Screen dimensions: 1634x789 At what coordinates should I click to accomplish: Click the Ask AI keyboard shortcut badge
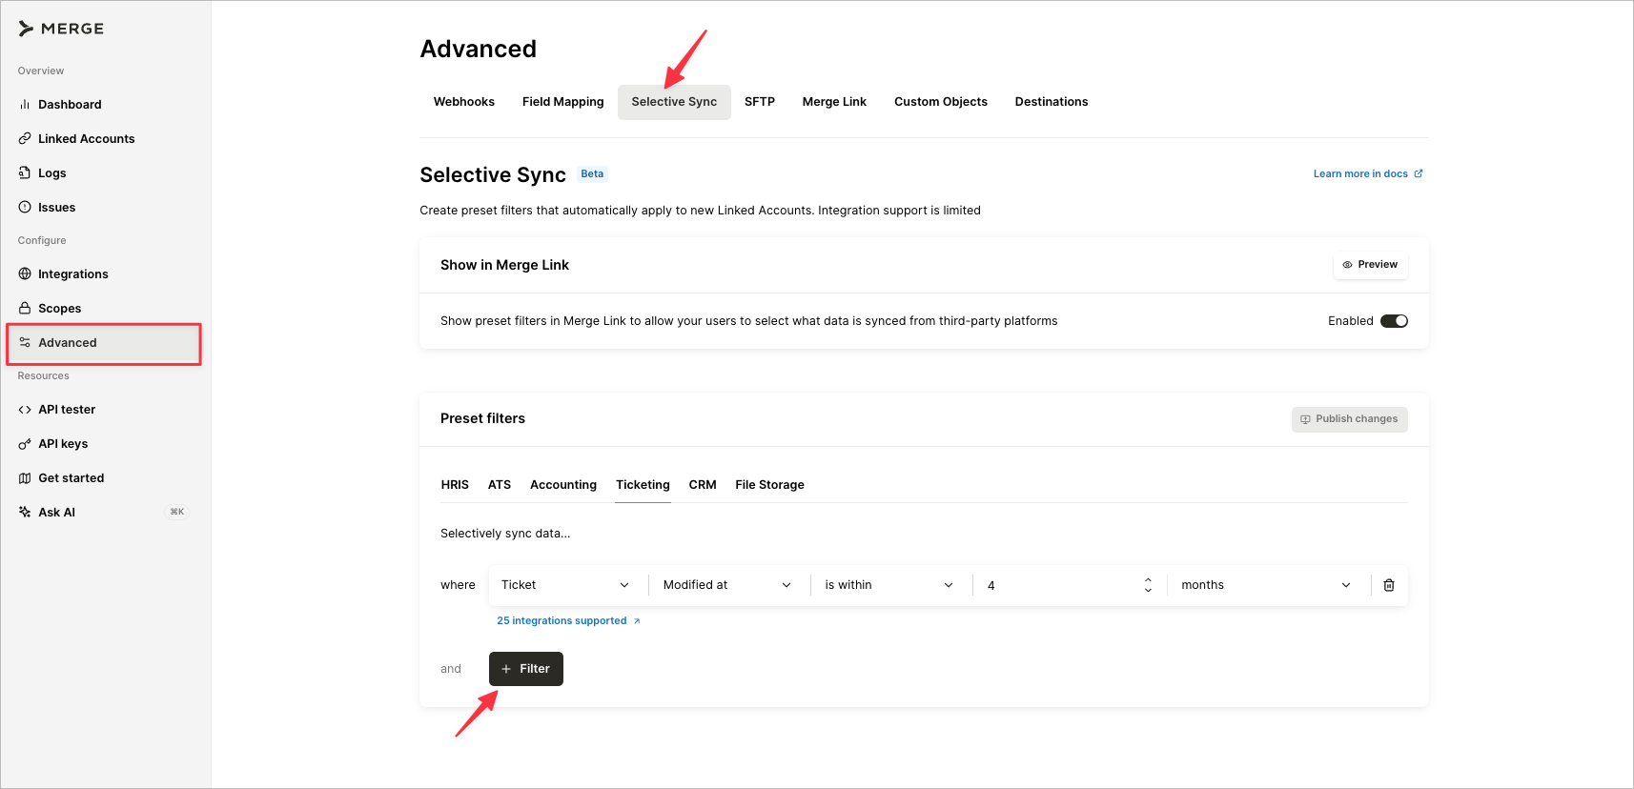coord(177,513)
